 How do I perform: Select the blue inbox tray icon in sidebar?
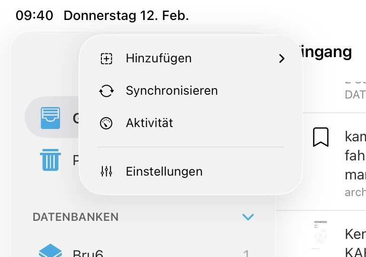click(50, 118)
